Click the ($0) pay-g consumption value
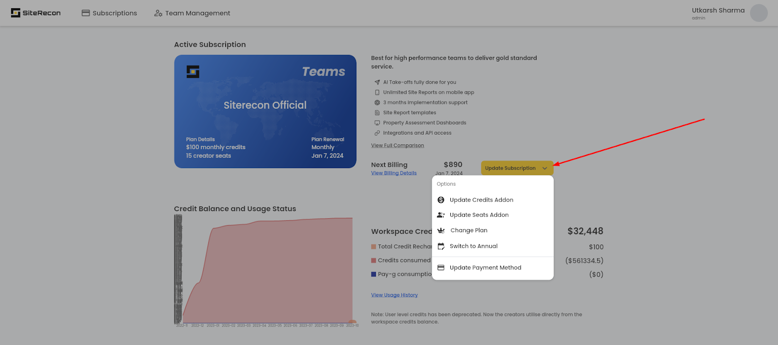This screenshot has height=345, width=778. pyautogui.click(x=596, y=275)
